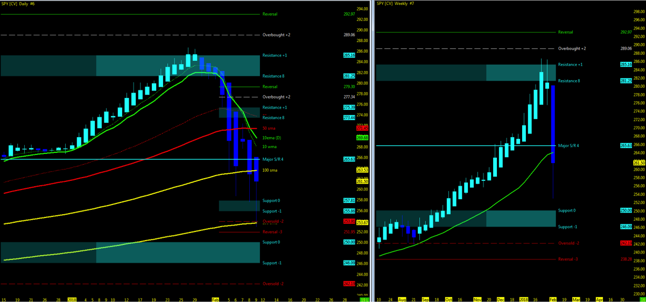Select Reversal -3 label in the Weekly chart
This screenshot has height=302, width=646.
(567, 259)
